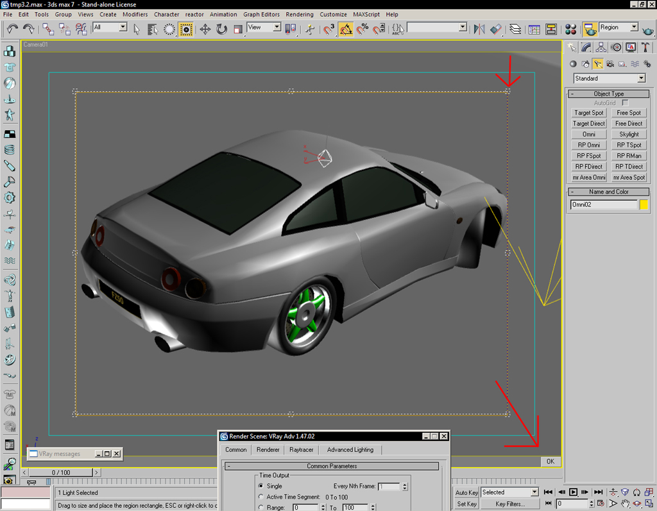Select the Single time output radio
This screenshot has width=657, height=511.
point(260,486)
